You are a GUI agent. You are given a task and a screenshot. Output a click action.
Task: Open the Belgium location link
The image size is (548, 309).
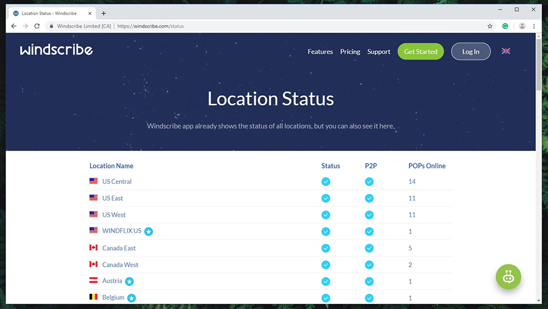(x=113, y=298)
